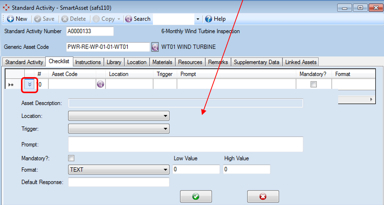Click the Format column header
Screen dimensions: 384x205
pyautogui.click(x=353, y=74)
